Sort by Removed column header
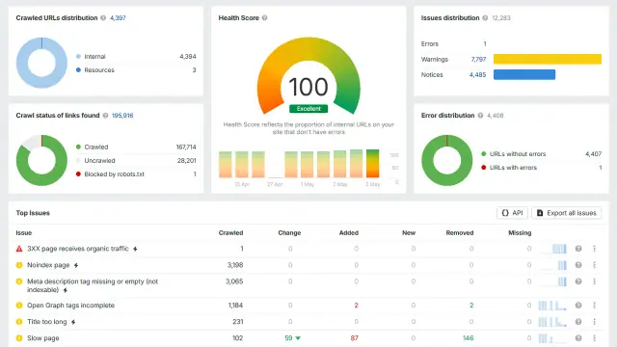Screen dimensions: 617x347 [x=460, y=233]
